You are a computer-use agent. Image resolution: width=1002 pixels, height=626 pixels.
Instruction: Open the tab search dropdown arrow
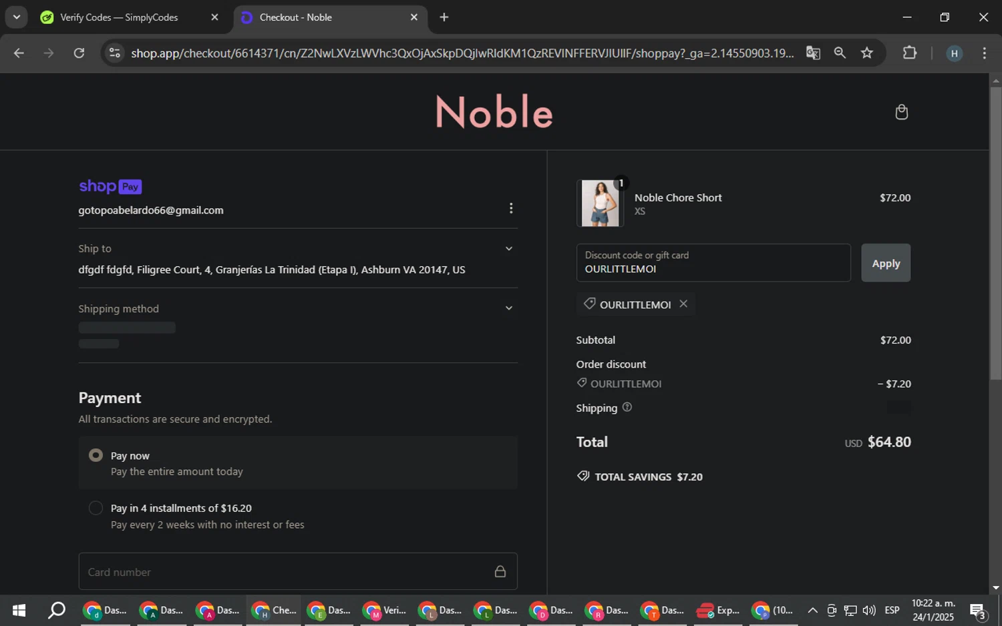(16, 17)
